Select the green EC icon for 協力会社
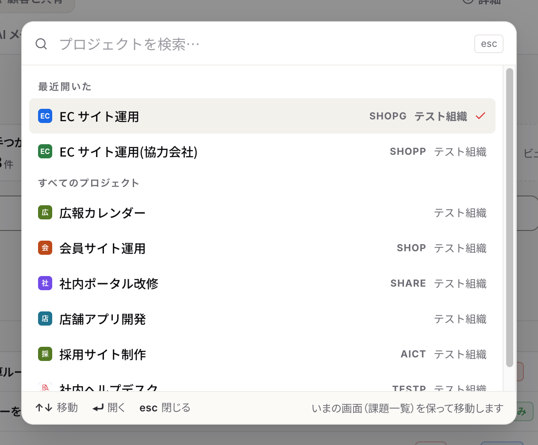The width and height of the screenshot is (538, 445). (45, 151)
